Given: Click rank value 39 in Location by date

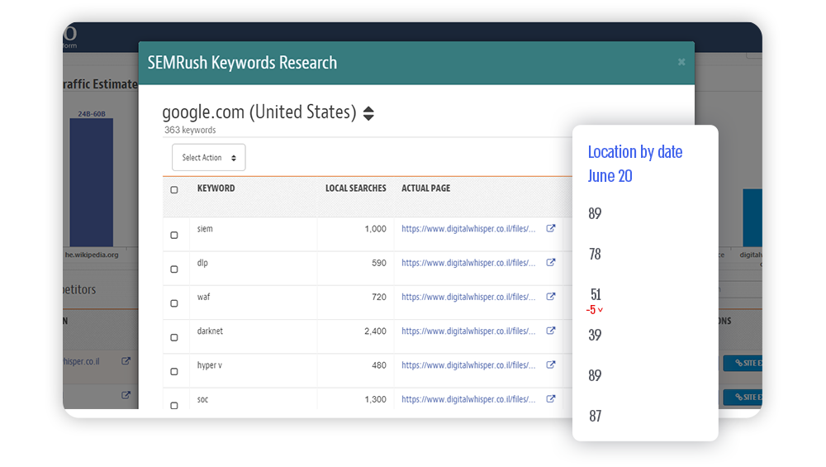Looking at the screenshot, I should click(x=595, y=335).
